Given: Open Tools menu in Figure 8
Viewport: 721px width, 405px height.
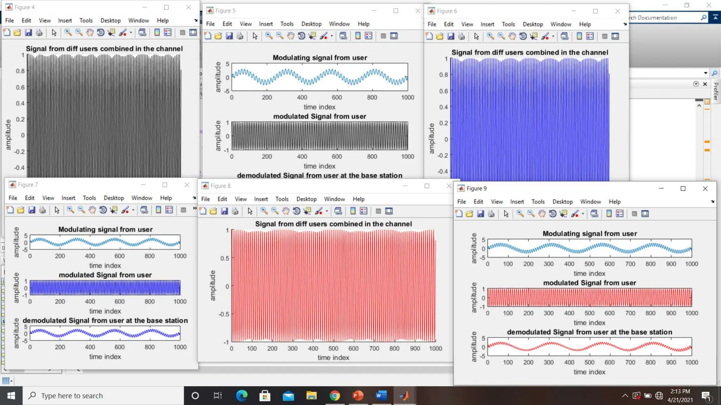Looking at the screenshot, I should click(x=282, y=199).
